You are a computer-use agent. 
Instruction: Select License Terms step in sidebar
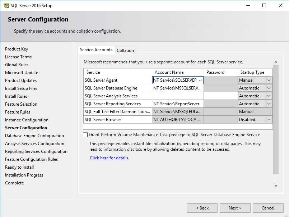pyautogui.click(x=18, y=57)
